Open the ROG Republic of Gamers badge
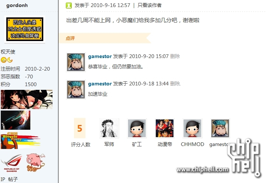Viewport: 266px width, 183px height. pos(11,163)
